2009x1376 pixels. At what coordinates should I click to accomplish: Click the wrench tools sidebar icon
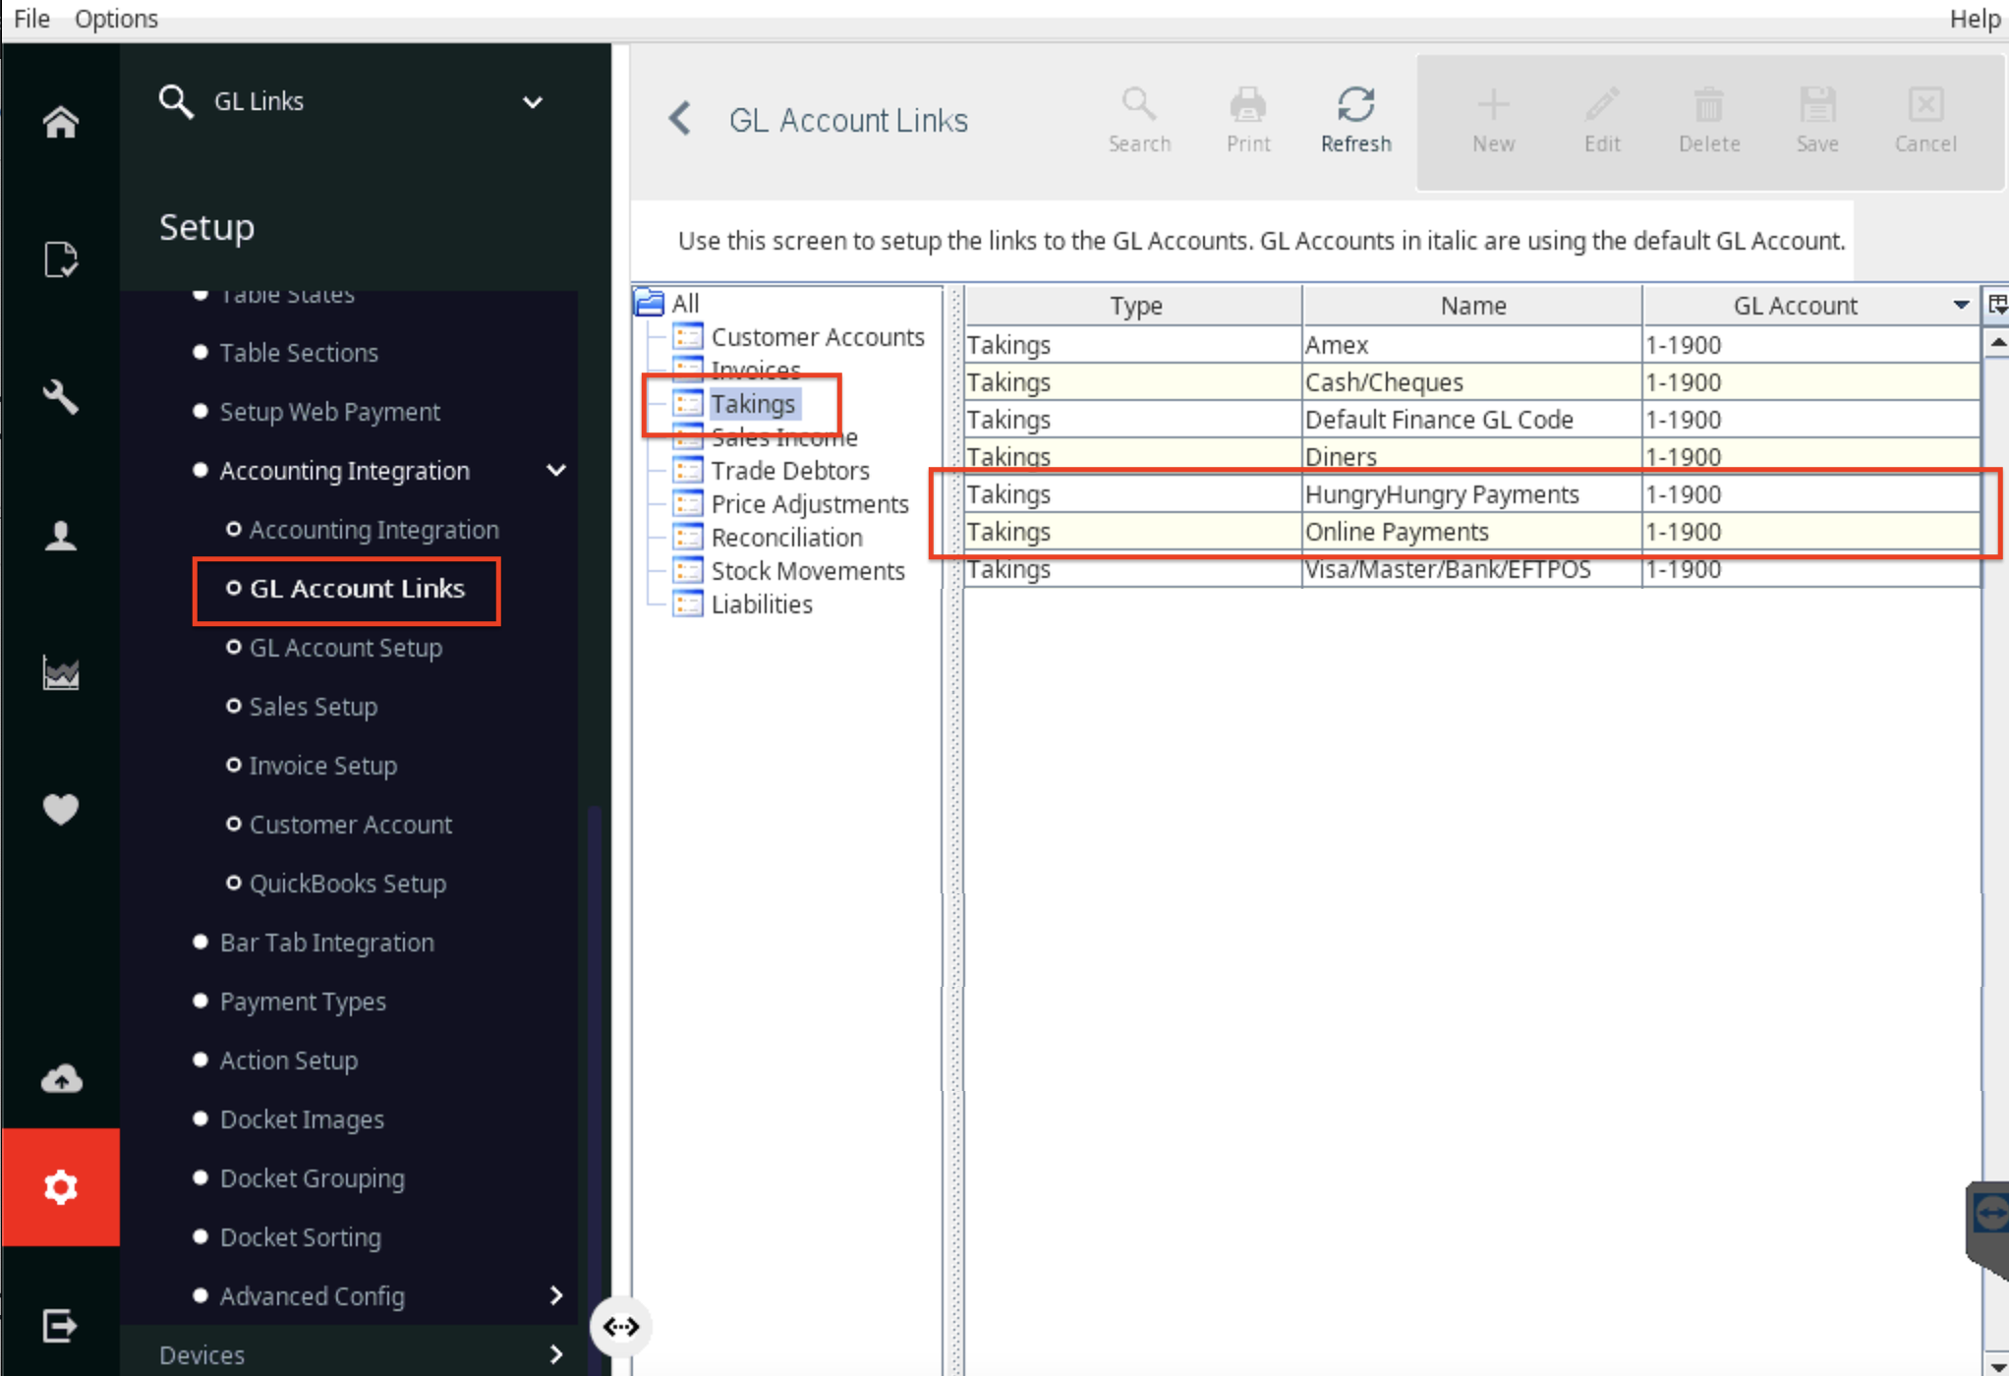coord(60,397)
